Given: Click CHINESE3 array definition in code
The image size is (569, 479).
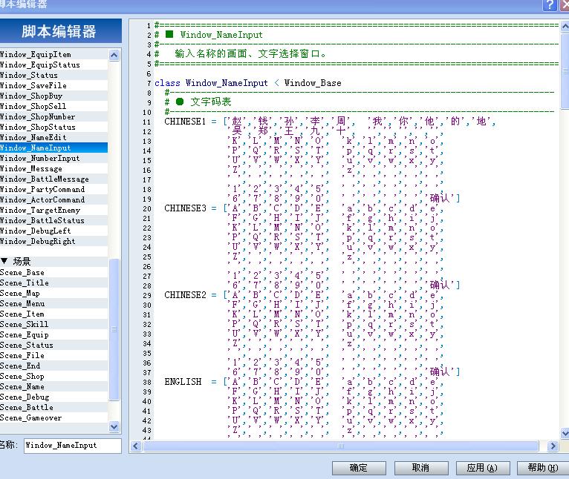Looking at the screenshot, I should 304,208.
